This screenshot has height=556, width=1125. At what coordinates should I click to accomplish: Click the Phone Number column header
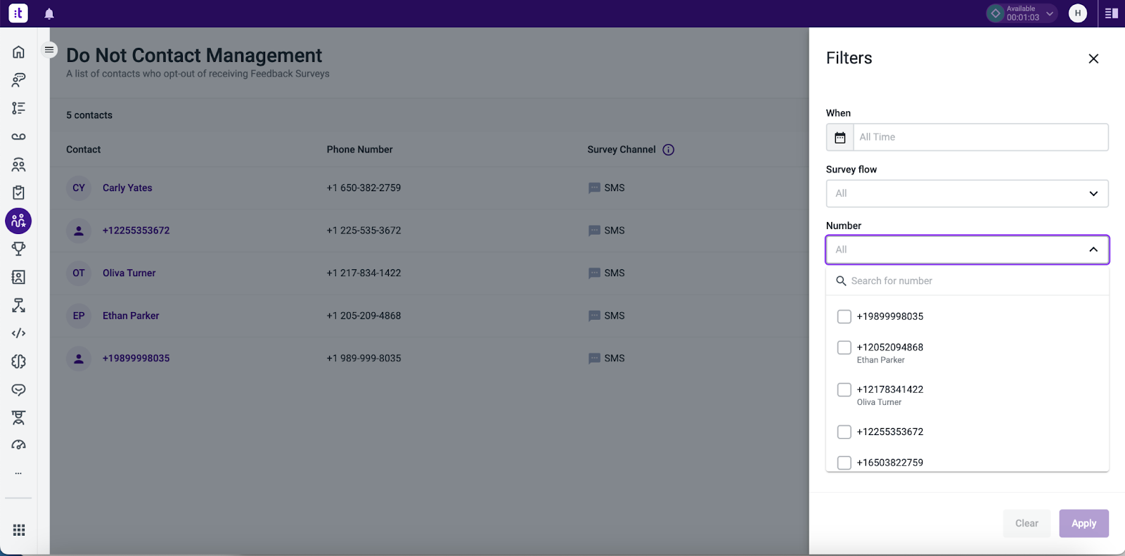click(359, 150)
